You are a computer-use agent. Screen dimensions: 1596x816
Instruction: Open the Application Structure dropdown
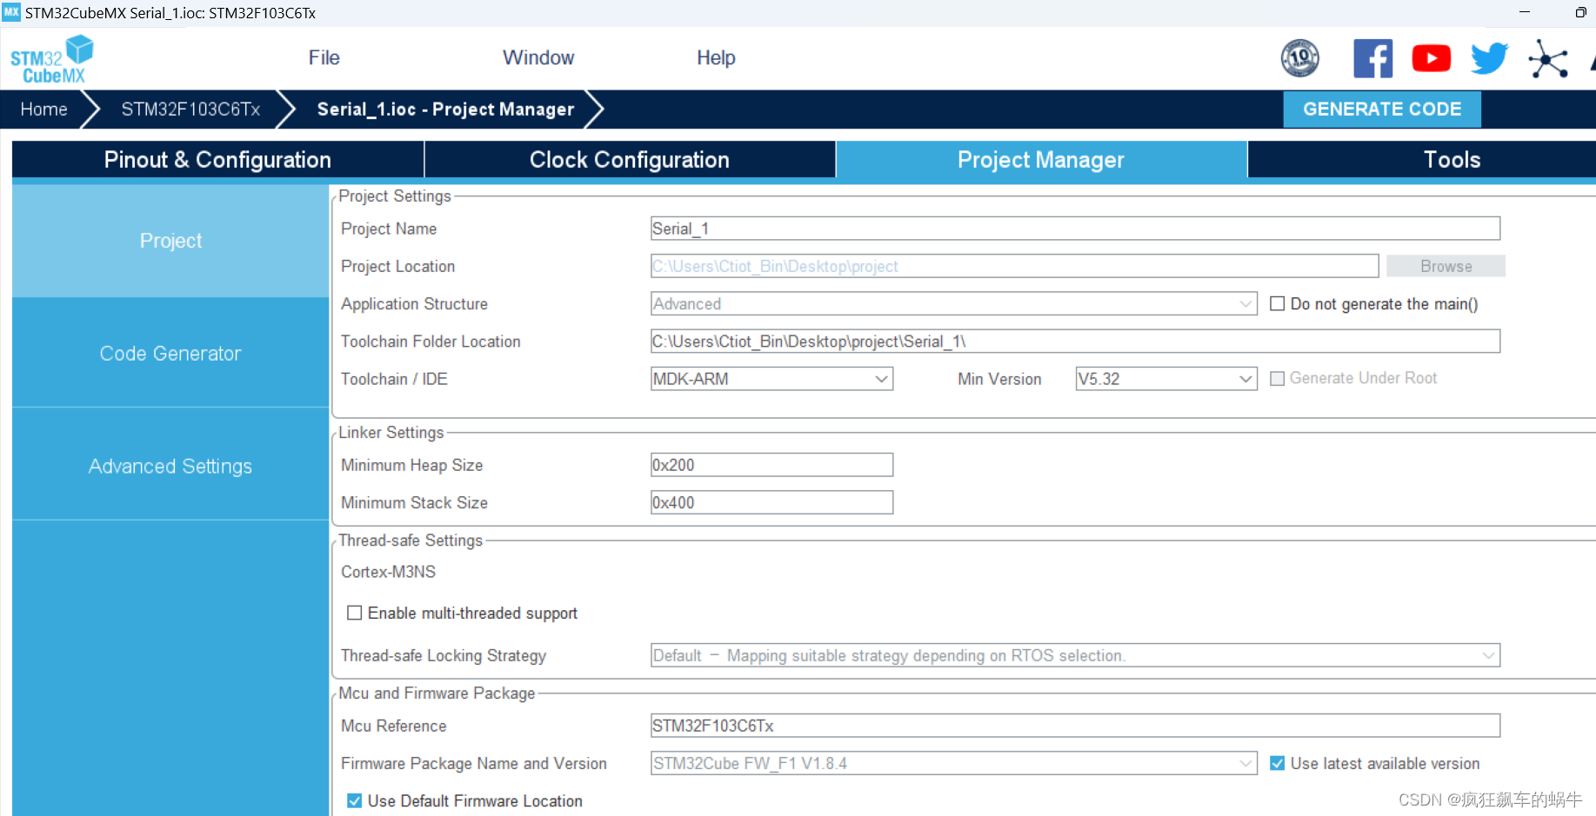click(x=953, y=303)
